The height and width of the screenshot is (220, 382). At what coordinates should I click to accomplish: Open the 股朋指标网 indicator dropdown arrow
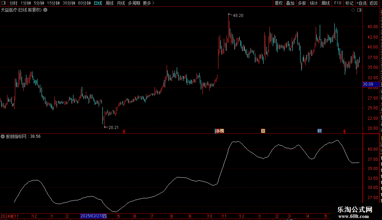3,136
